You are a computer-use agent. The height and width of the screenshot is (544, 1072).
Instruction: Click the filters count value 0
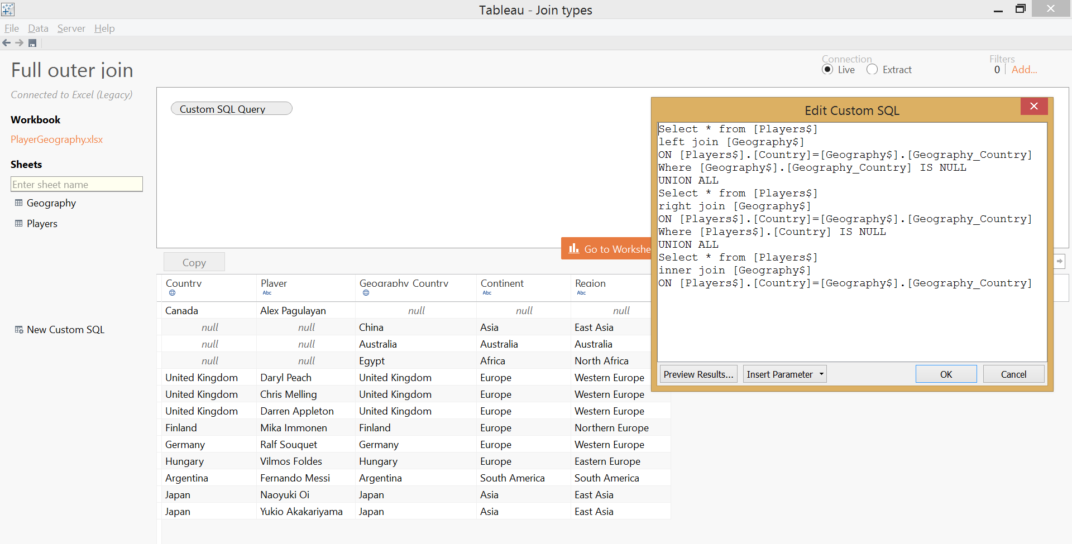[997, 70]
